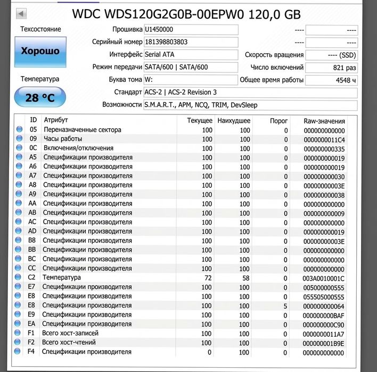Click status circle of attribute A5
The image size is (377, 372).
coord(19,157)
